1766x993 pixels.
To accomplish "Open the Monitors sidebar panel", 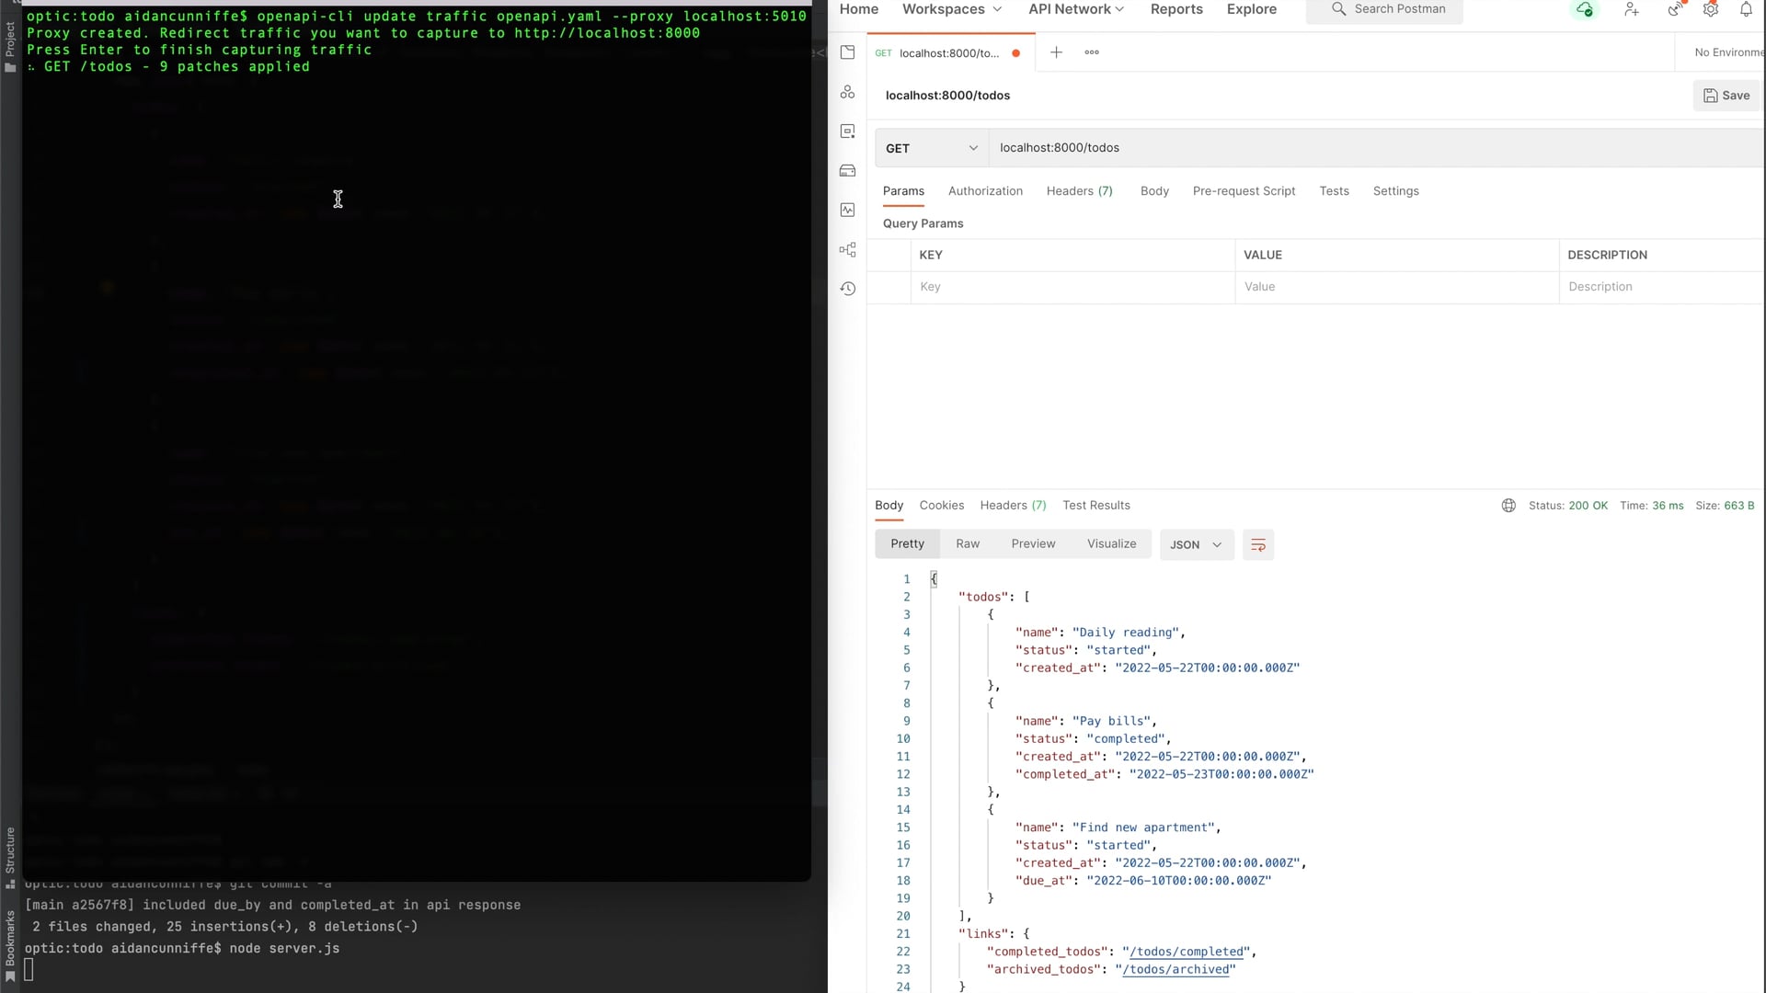I will tap(848, 211).
